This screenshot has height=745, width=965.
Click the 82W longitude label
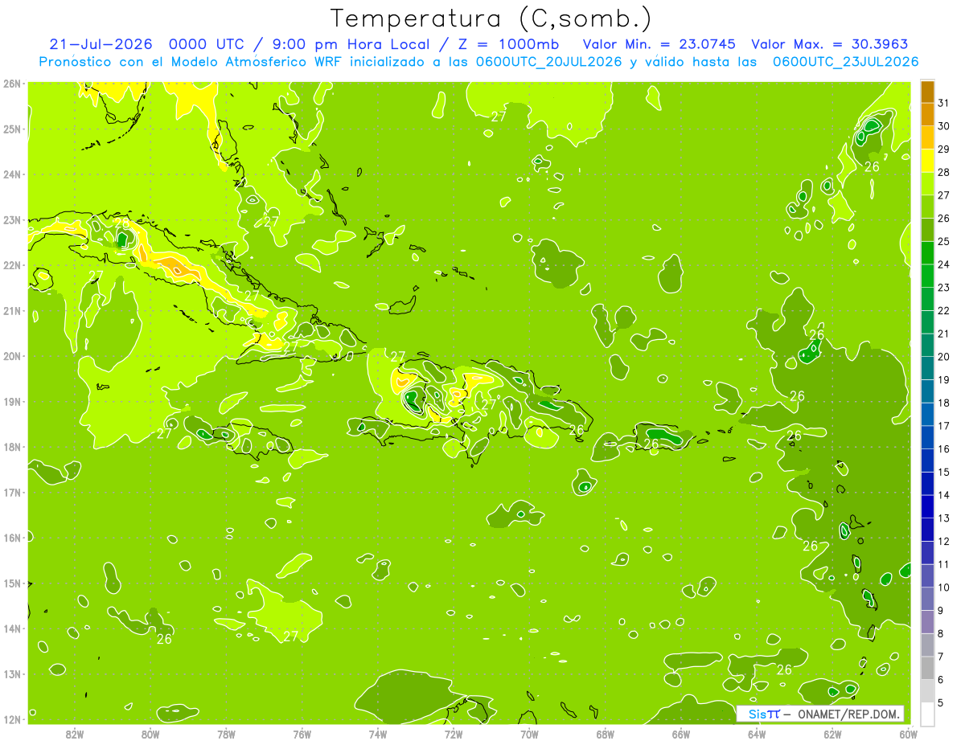(x=75, y=734)
